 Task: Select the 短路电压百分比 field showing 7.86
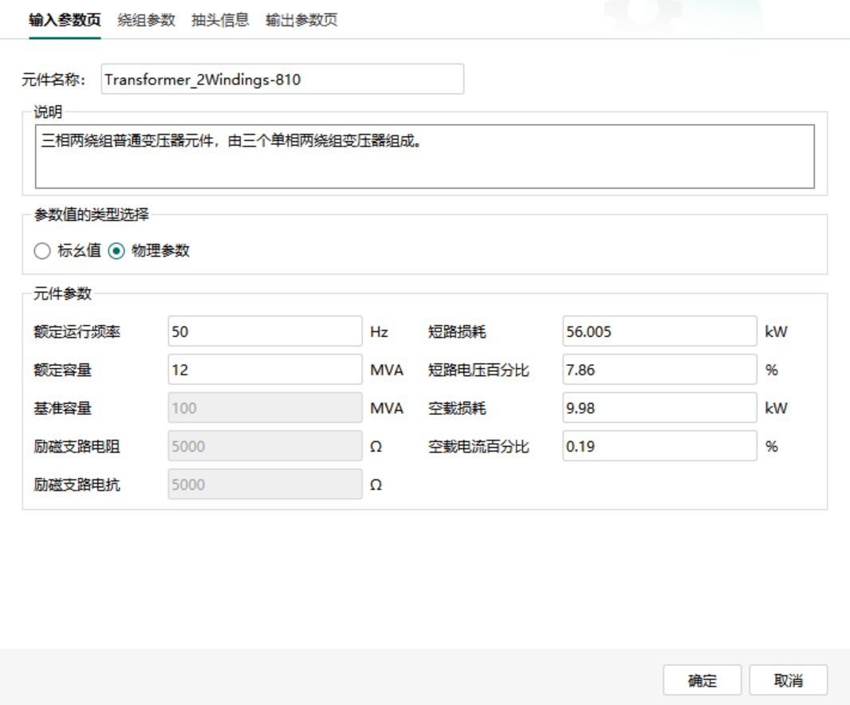[659, 370]
